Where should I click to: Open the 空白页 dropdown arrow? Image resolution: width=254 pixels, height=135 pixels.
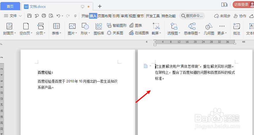[32, 33]
